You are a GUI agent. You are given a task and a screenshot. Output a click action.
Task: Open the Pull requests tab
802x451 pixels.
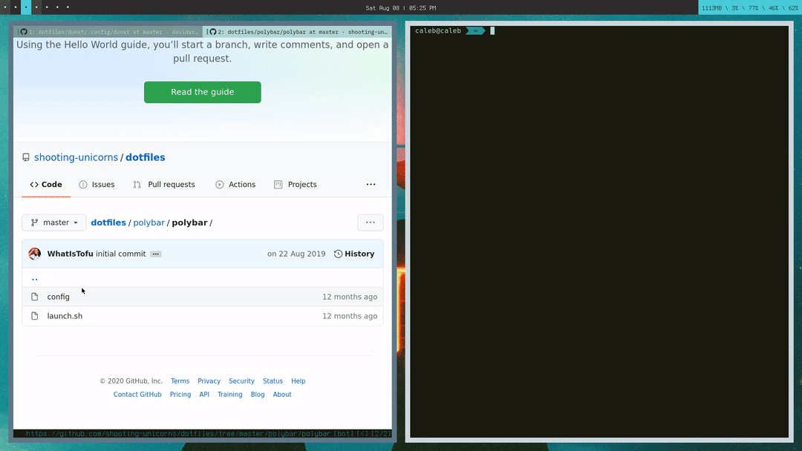pyautogui.click(x=163, y=185)
